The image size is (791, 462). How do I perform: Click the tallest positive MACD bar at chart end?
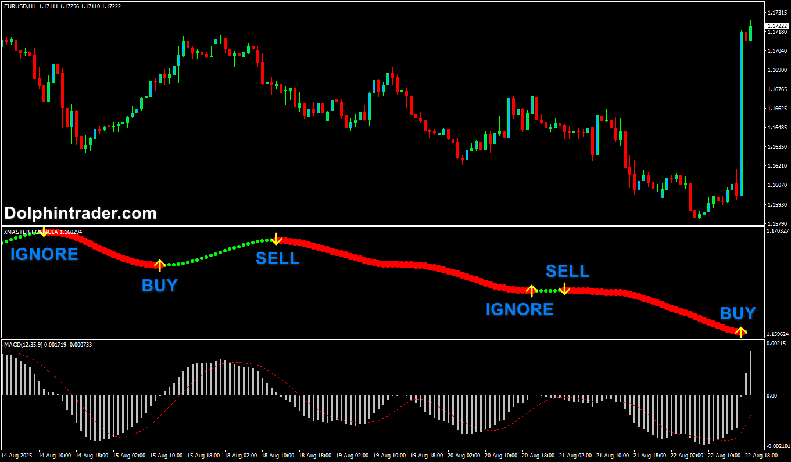click(750, 373)
